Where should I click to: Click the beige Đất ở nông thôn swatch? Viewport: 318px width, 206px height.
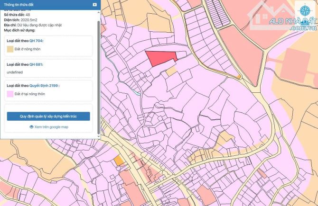pos(10,49)
